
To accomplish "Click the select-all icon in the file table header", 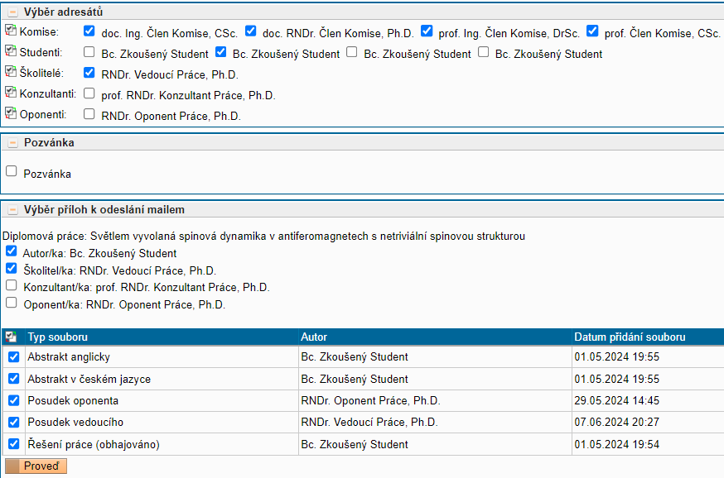I will point(11,337).
